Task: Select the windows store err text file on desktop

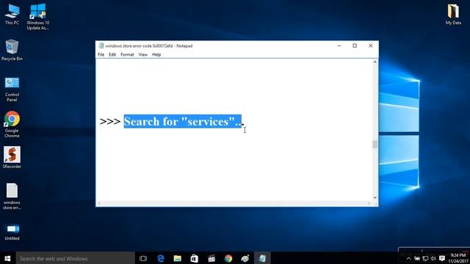Action: [12, 196]
